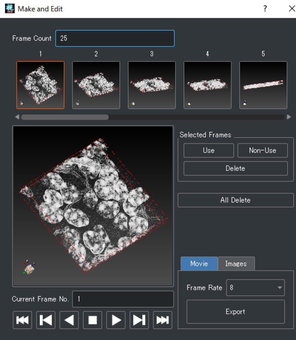Jump to the last frame button

163,320
